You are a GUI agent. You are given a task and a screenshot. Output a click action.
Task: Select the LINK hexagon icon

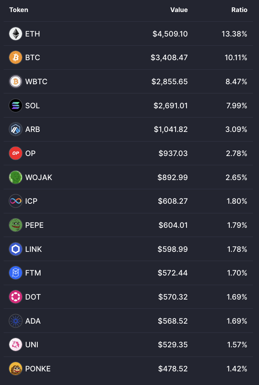16,249
